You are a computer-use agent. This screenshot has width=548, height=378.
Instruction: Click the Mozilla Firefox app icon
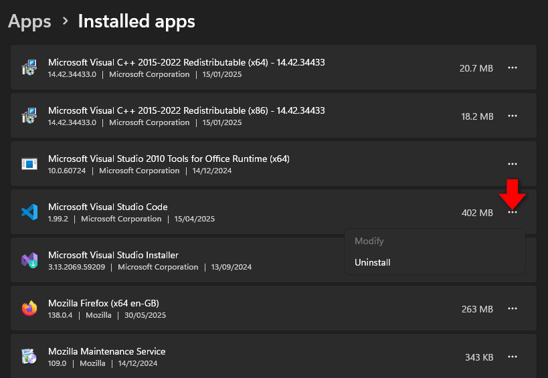click(29, 308)
